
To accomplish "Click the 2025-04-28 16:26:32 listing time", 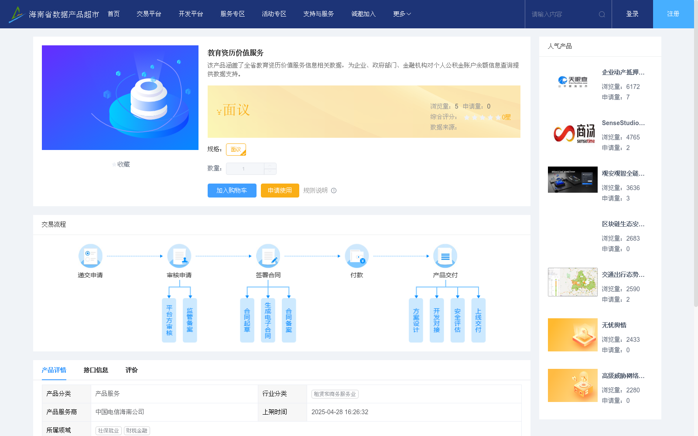I will click(x=340, y=412).
